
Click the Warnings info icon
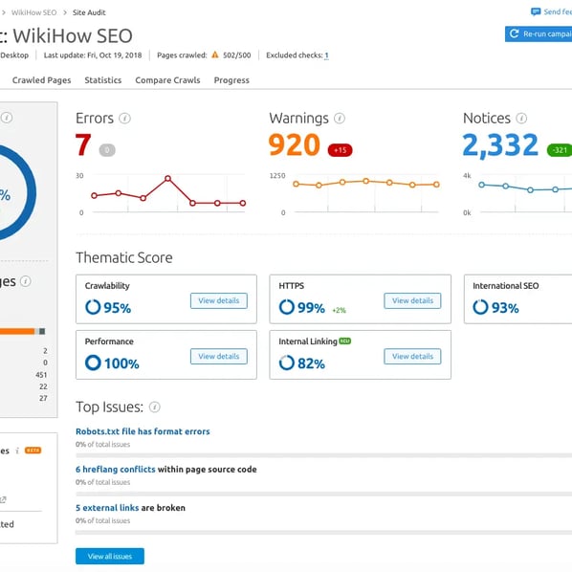[x=340, y=119]
